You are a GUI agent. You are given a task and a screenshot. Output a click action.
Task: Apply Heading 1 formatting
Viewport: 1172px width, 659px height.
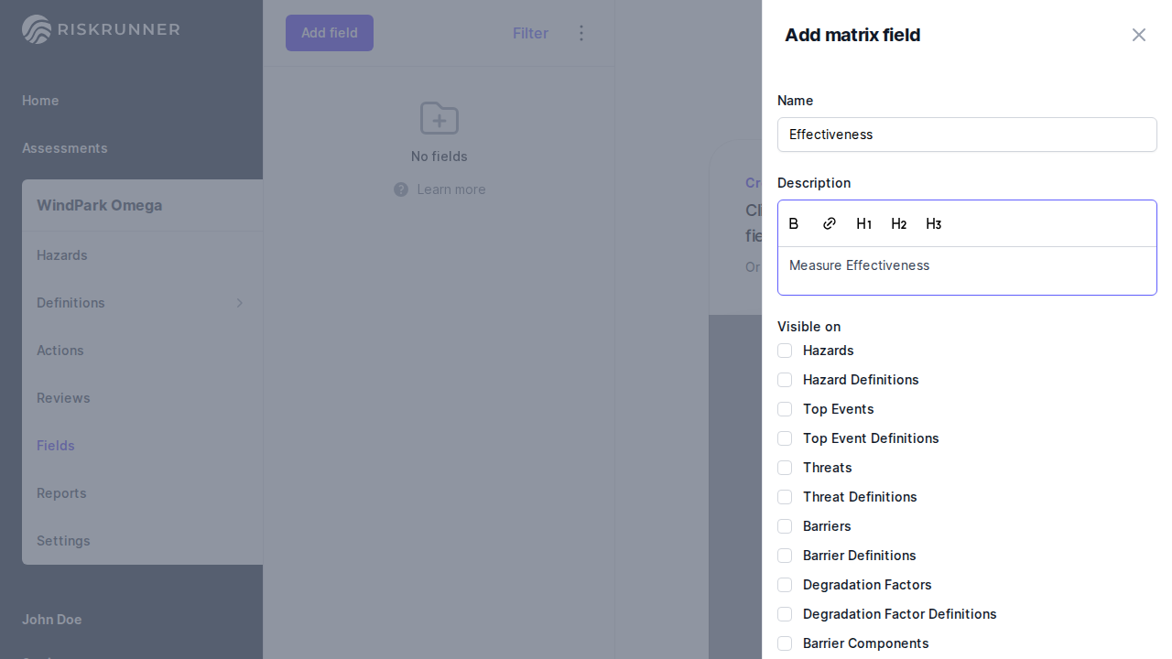(863, 224)
